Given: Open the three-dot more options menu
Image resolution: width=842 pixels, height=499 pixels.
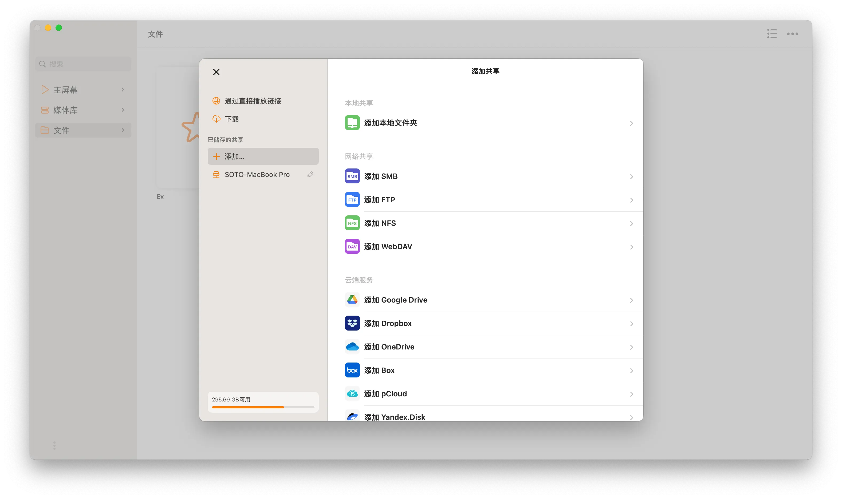Looking at the screenshot, I should pos(793,34).
